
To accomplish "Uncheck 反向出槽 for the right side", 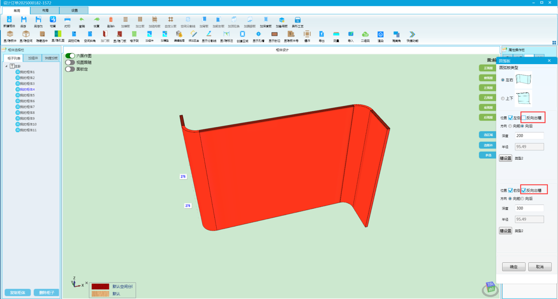I will [x=524, y=190].
